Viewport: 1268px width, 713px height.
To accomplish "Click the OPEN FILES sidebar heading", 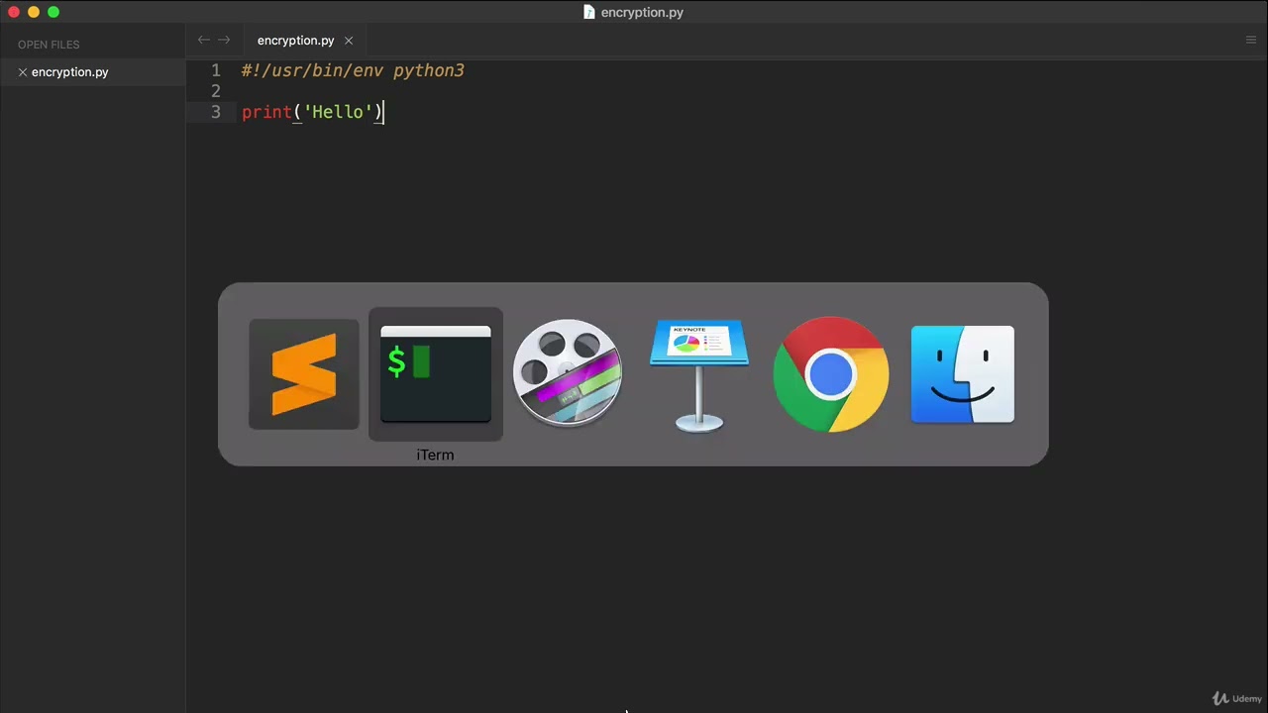I will pyautogui.click(x=49, y=45).
